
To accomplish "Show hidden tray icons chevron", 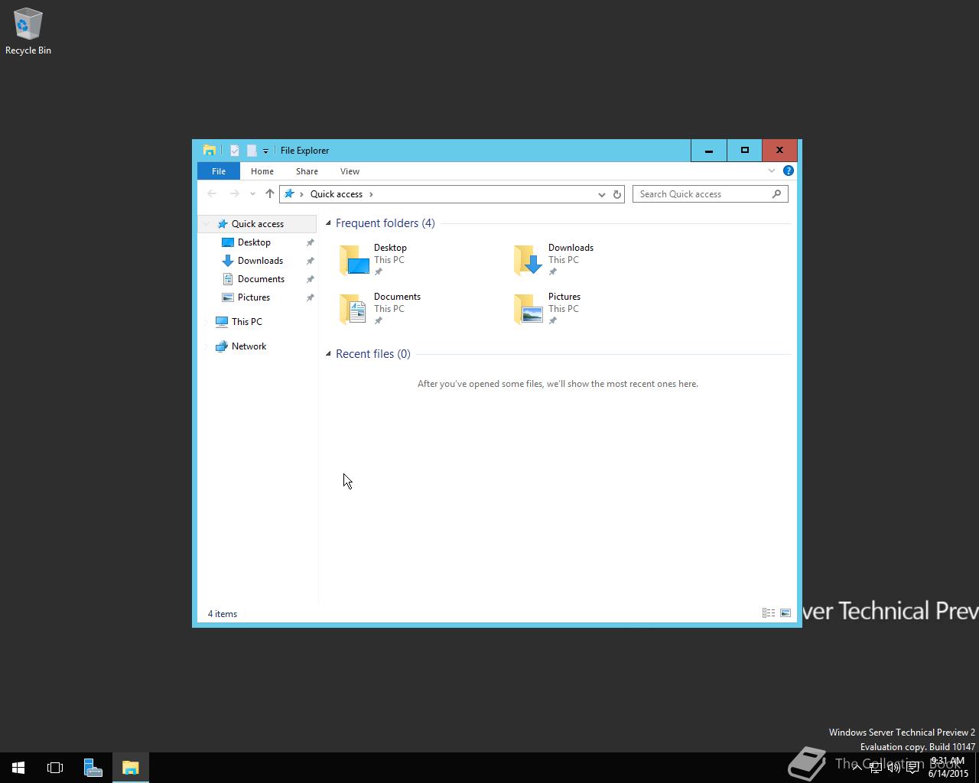I will 857,768.
